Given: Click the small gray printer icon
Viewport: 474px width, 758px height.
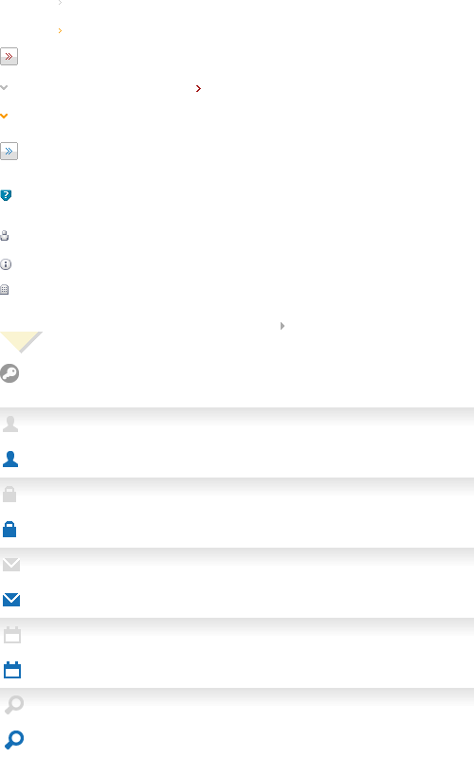Looking at the screenshot, I should coord(5,236).
